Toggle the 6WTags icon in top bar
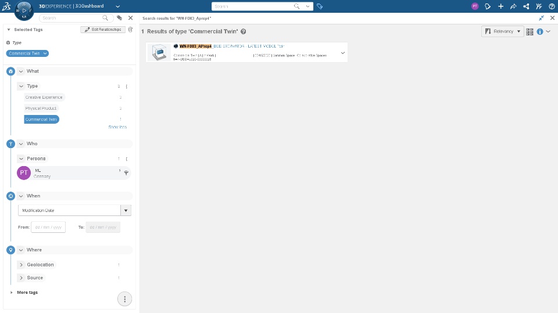Viewport: 558px width, 313px height. [320, 6]
